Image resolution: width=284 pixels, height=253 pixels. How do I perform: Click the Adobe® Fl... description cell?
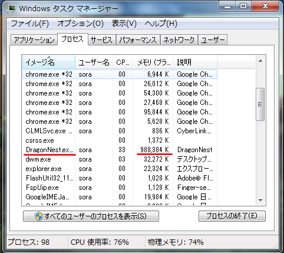coord(195,178)
